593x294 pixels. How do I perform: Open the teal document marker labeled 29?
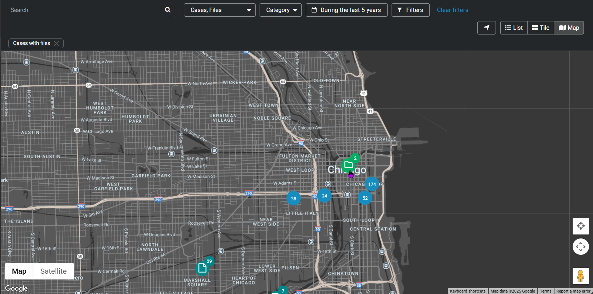click(x=202, y=269)
